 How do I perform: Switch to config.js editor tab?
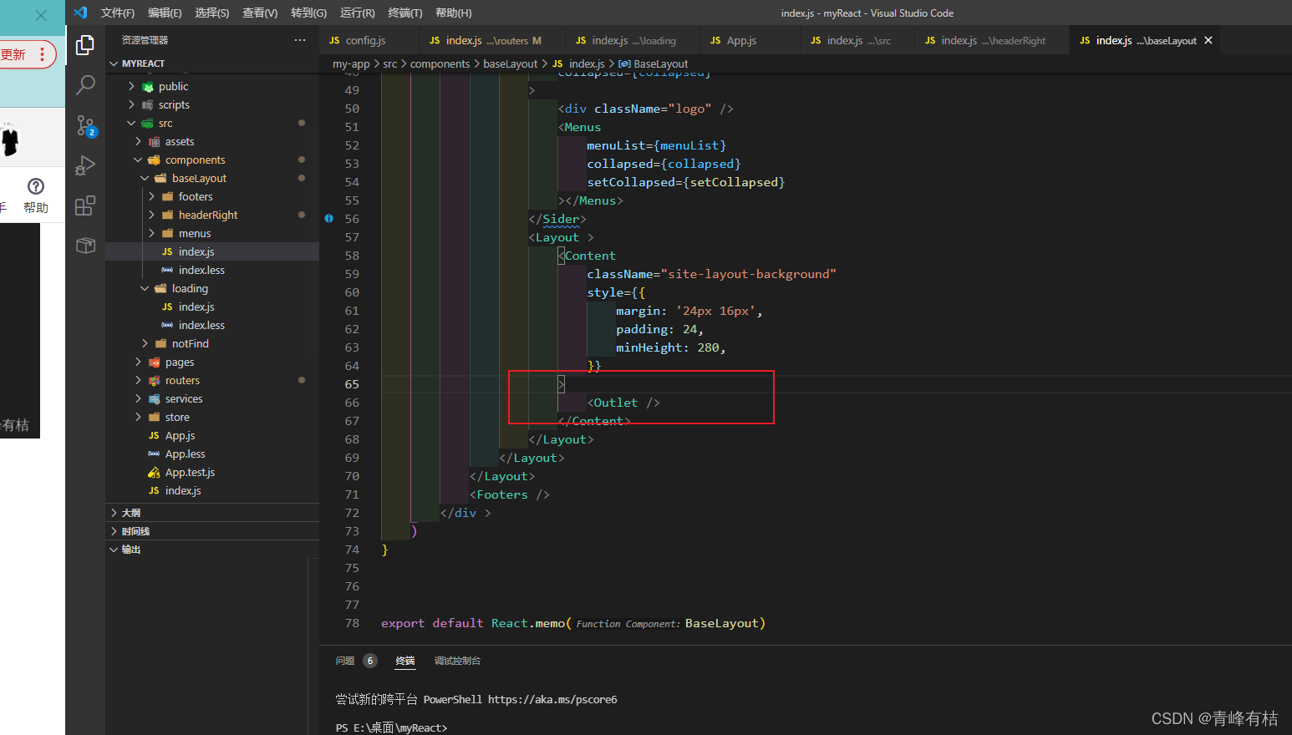click(x=369, y=40)
